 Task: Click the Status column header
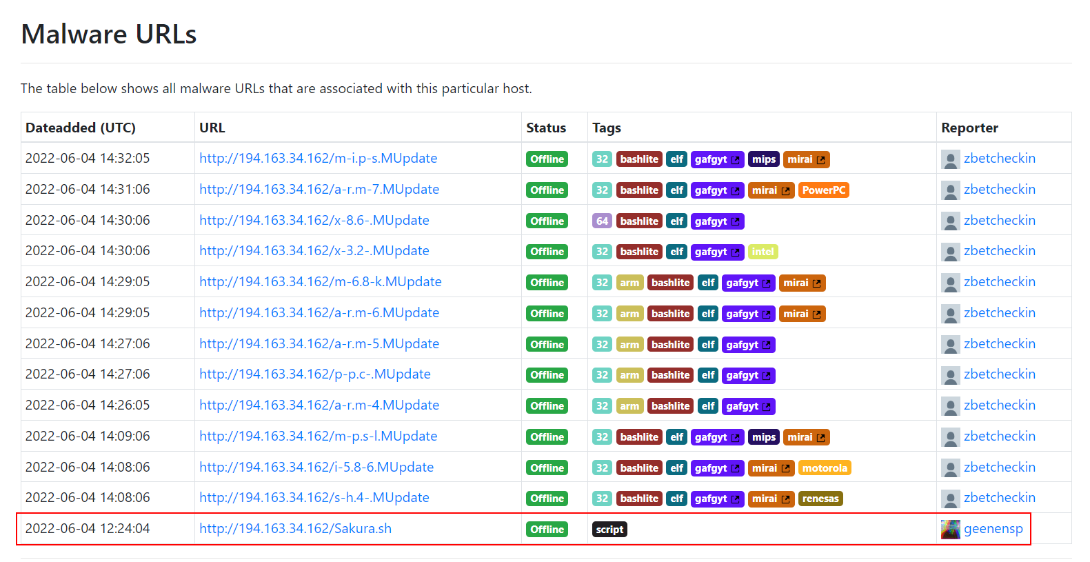[546, 128]
